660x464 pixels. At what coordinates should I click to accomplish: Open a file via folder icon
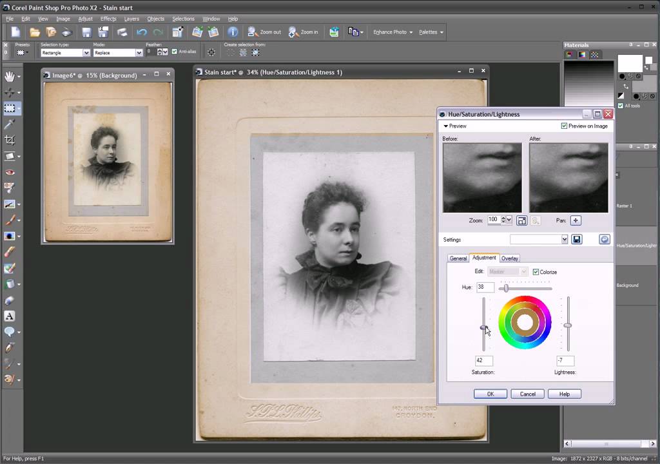click(x=35, y=32)
